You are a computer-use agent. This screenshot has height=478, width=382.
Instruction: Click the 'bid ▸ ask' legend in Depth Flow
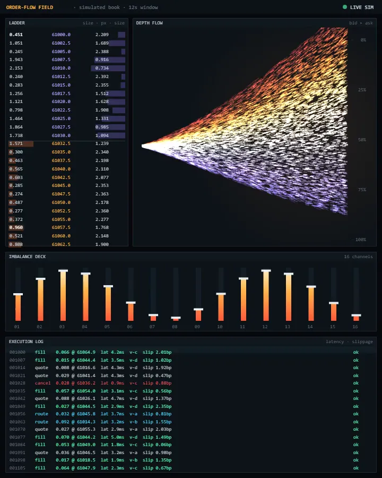tap(361, 23)
